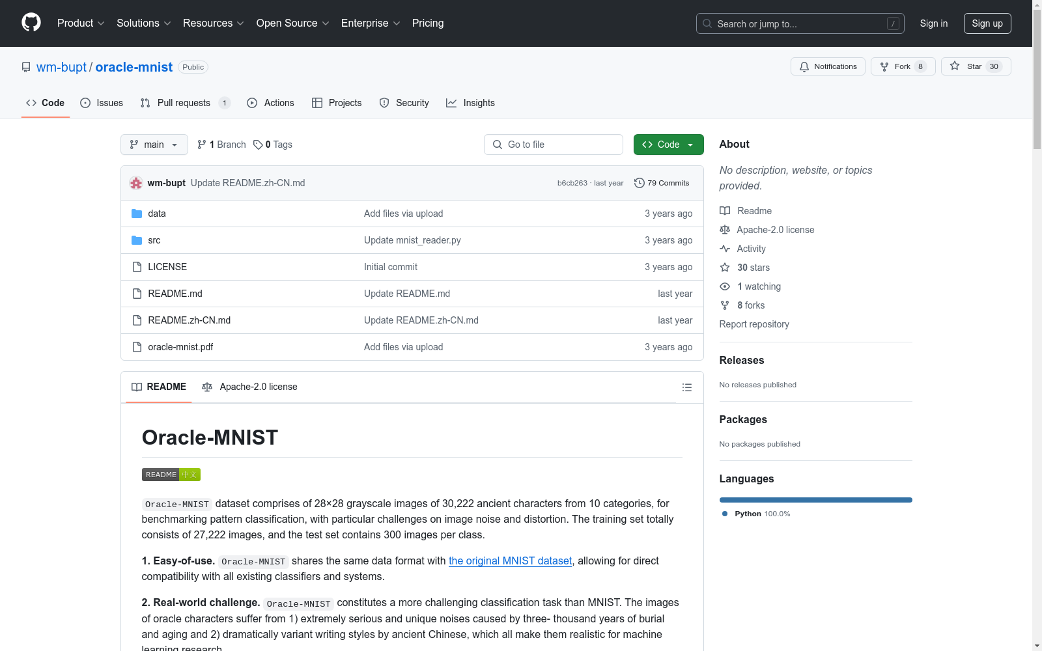Image resolution: width=1042 pixels, height=651 pixels.
Task: Click the Star icon
Action: 955,66
